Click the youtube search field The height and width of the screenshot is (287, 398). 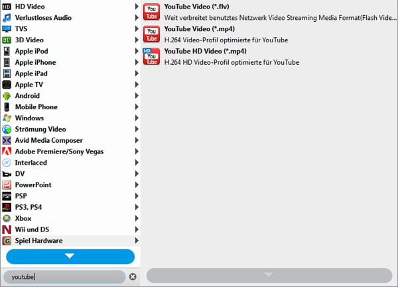(64, 277)
